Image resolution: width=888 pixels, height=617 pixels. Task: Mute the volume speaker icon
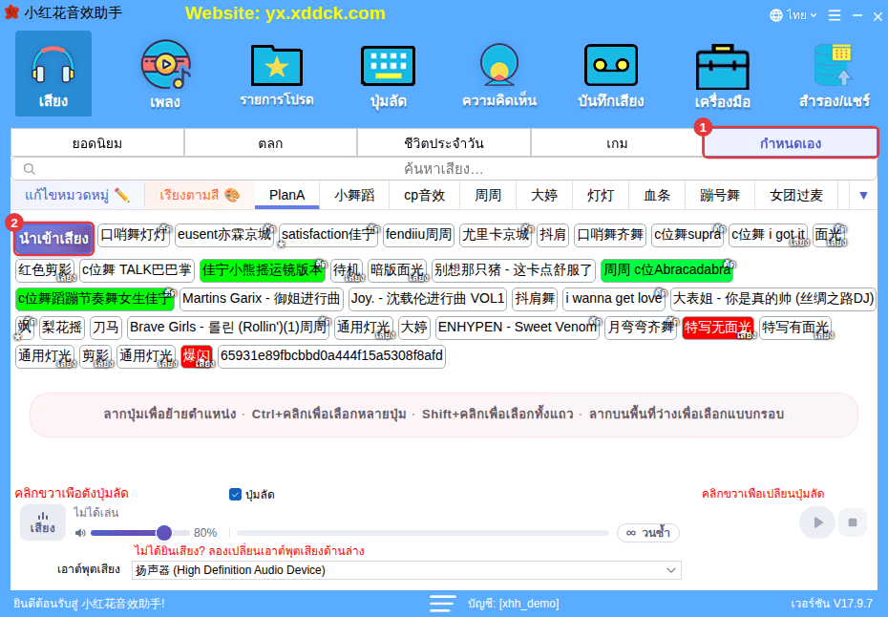point(80,533)
